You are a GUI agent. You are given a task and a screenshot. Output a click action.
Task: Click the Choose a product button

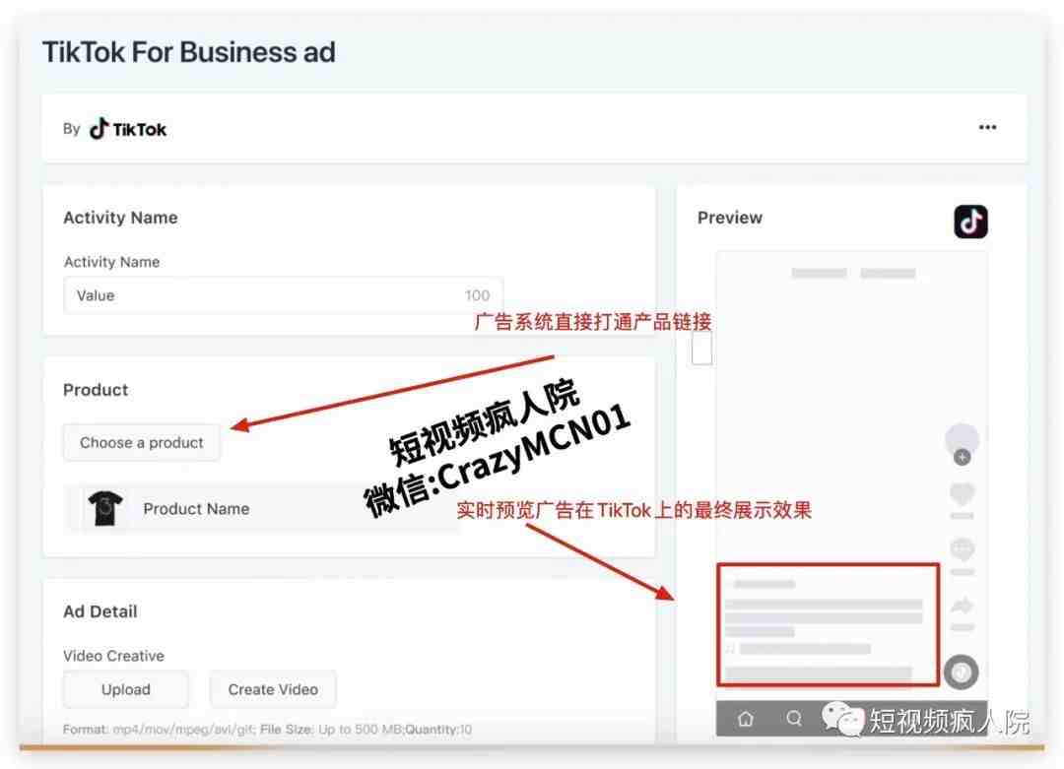coord(141,443)
